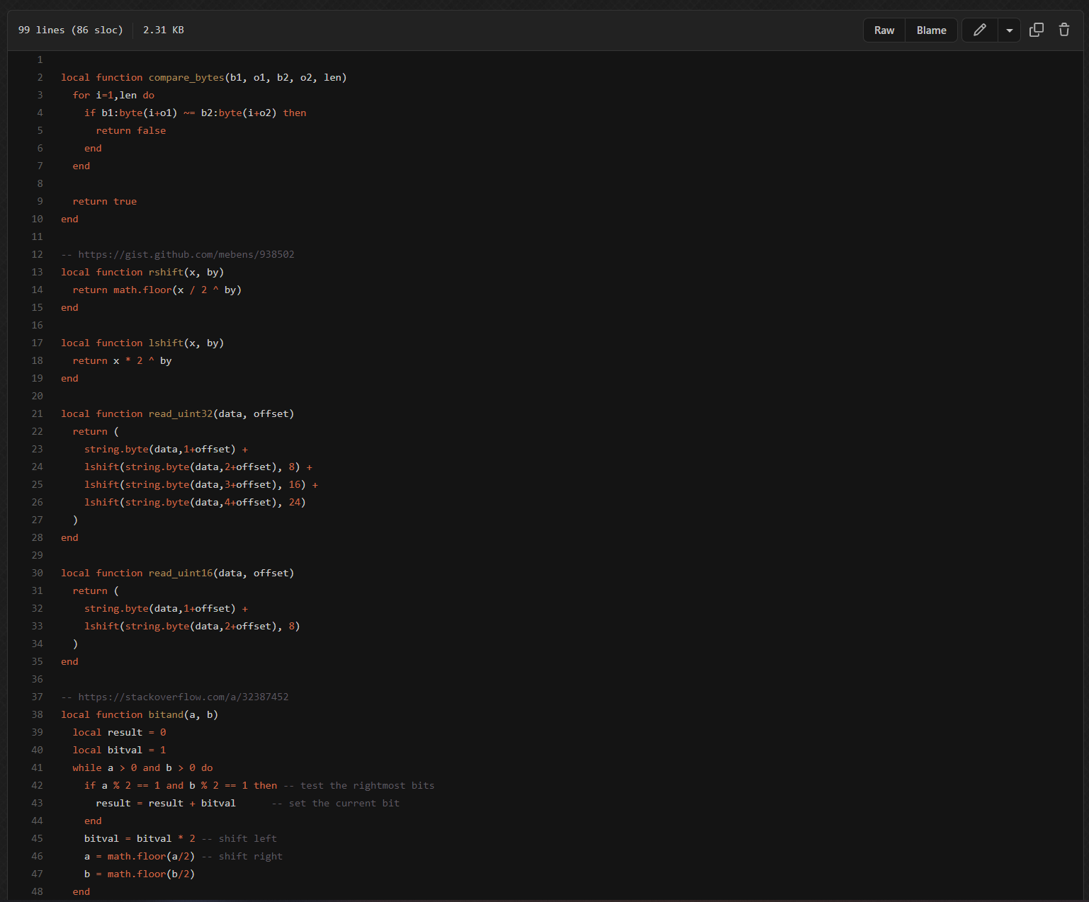Open the edit options dropdown caret

(x=1009, y=30)
